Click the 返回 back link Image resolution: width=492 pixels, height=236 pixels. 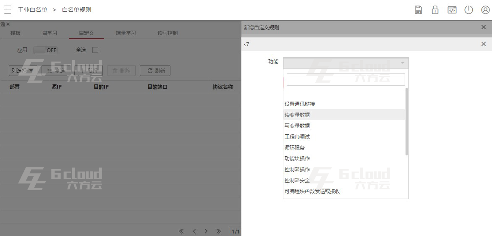click(x=5, y=24)
